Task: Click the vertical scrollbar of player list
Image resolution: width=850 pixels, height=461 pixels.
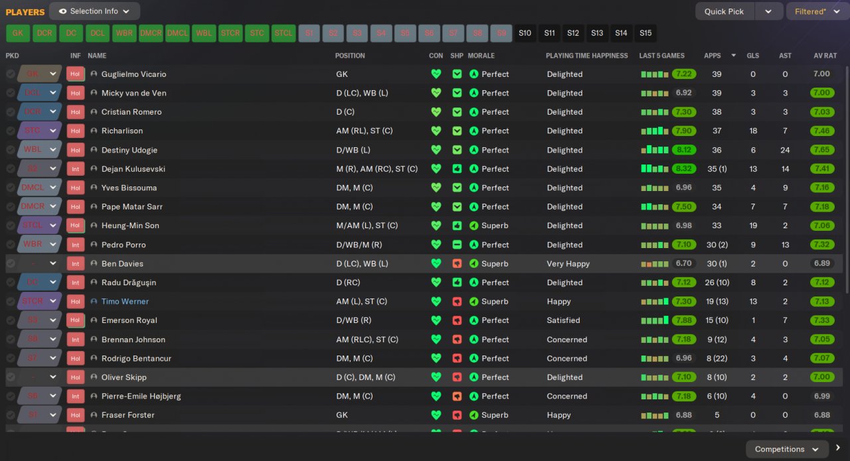Action: 846,179
